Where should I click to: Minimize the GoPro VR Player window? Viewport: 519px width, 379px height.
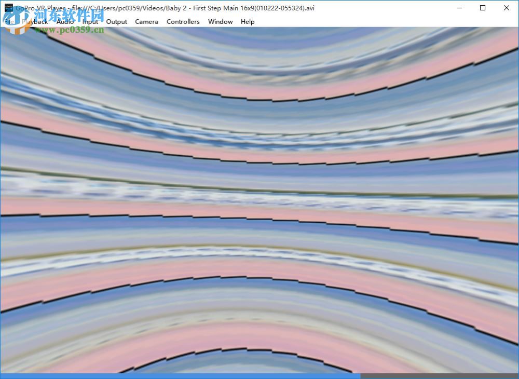click(x=459, y=8)
